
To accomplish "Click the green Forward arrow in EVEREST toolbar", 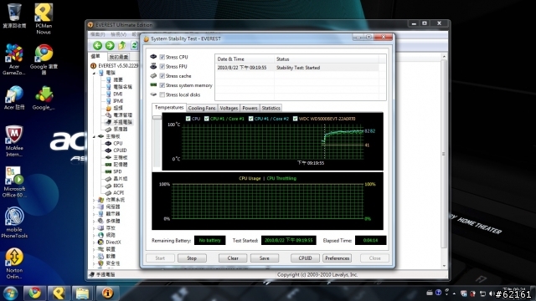I will point(110,45).
